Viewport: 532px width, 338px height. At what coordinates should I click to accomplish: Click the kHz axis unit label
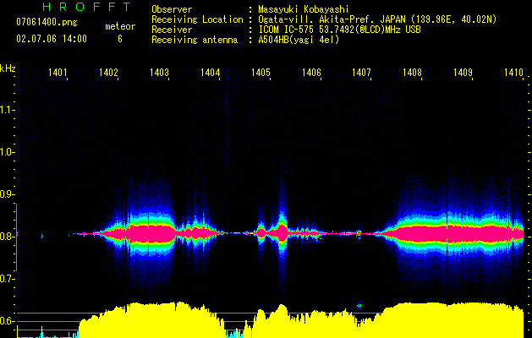8,68
